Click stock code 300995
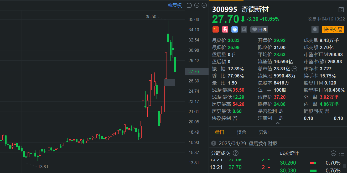 tap(225, 9)
